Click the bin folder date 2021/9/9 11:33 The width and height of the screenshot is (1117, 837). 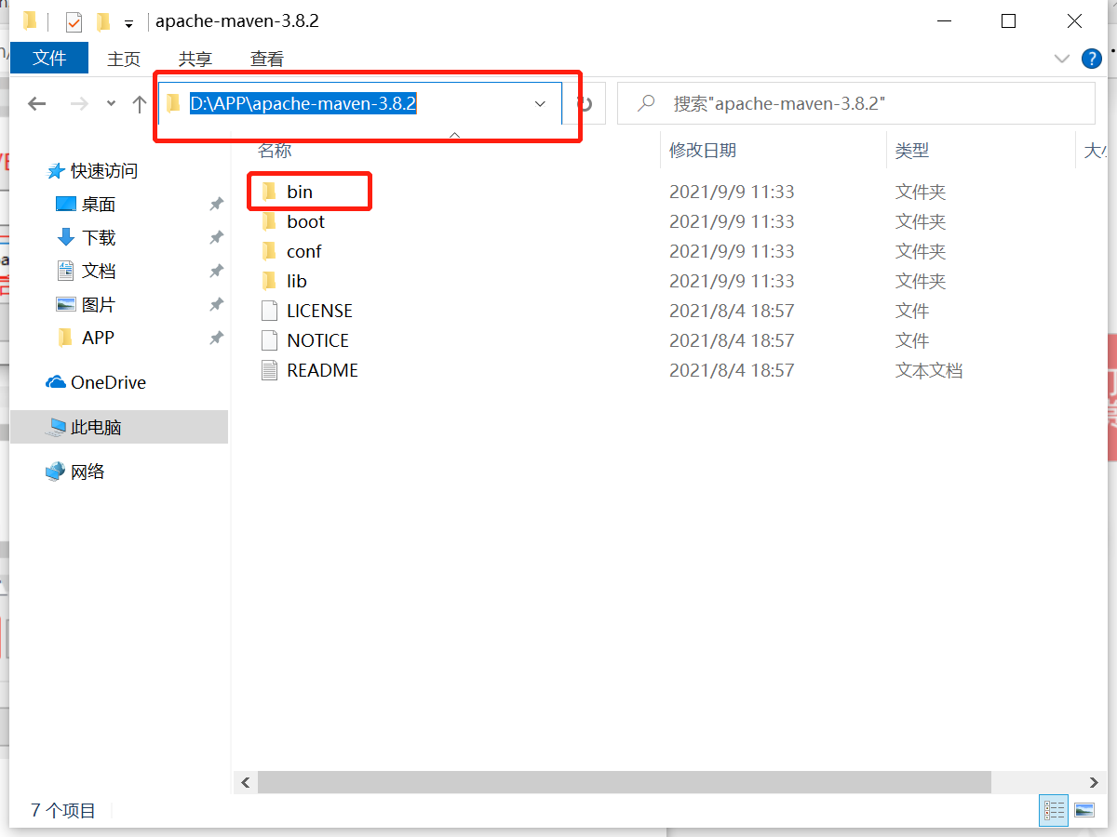[x=732, y=192]
